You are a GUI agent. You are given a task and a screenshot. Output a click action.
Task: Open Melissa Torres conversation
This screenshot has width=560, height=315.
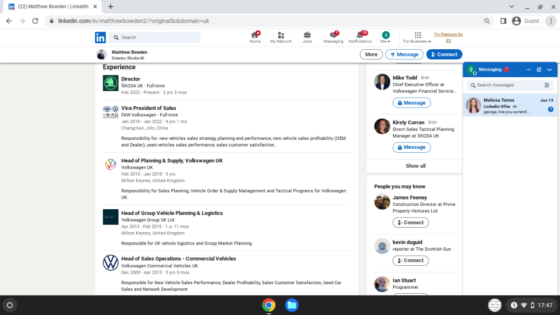[510, 106]
